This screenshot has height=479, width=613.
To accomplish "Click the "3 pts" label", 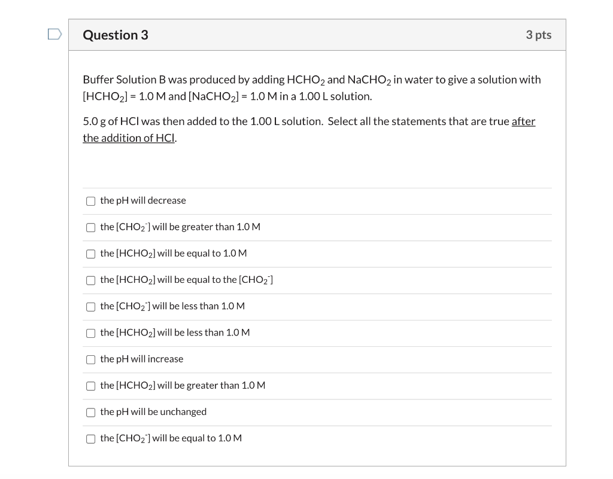I will pos(538,35).
